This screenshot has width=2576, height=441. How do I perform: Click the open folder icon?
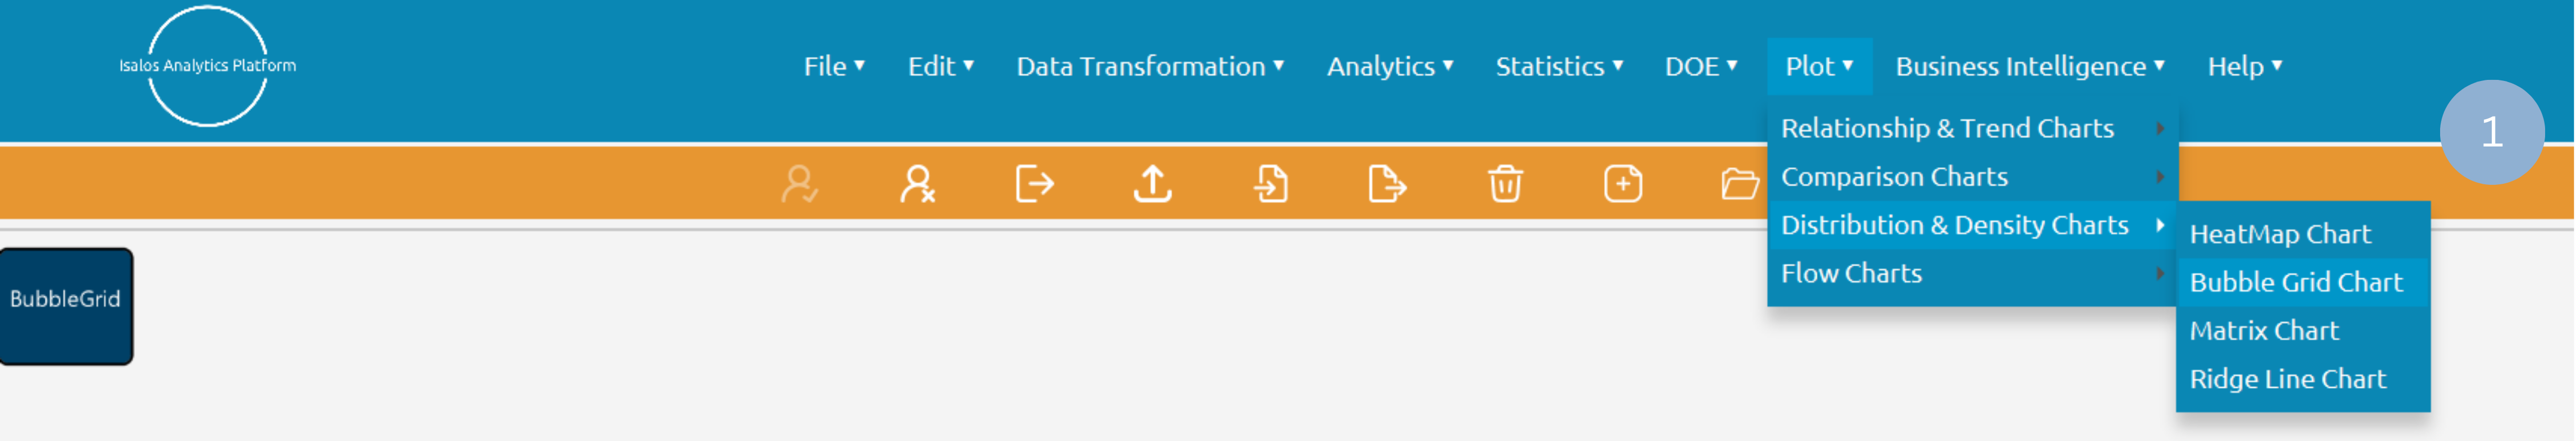click(1740, 184)
